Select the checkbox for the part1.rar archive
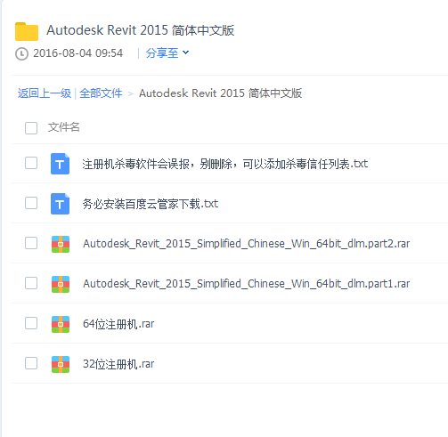This screenshot has width=448, height=437. pos(31,283)
